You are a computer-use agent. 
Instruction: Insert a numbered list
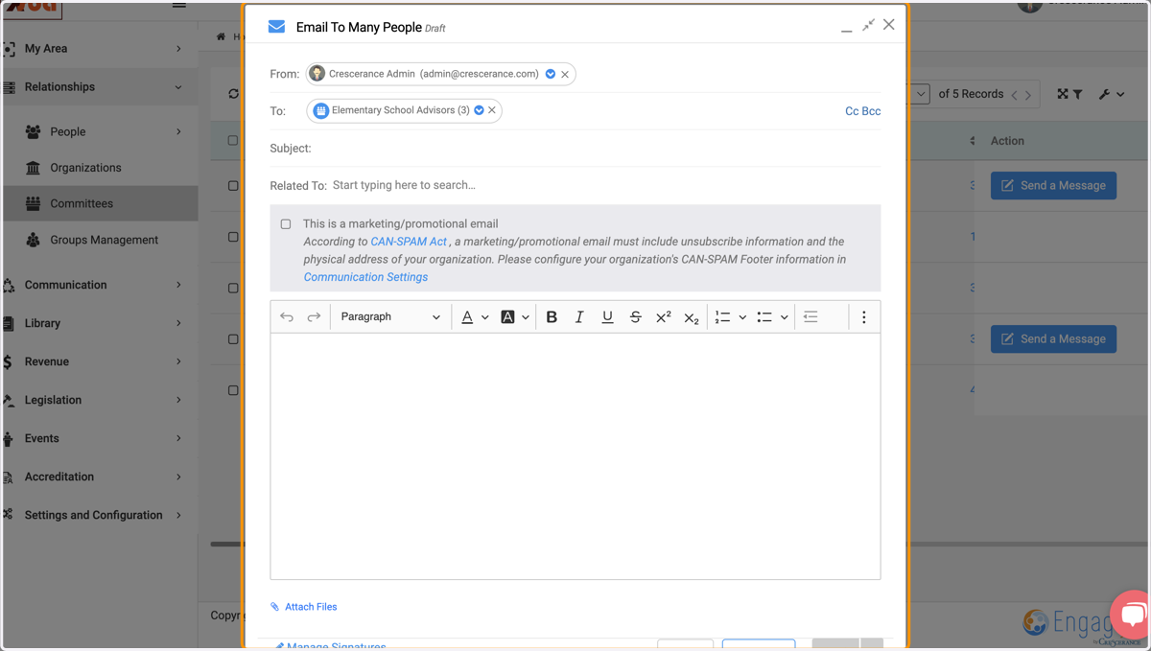tap(722, 316)
